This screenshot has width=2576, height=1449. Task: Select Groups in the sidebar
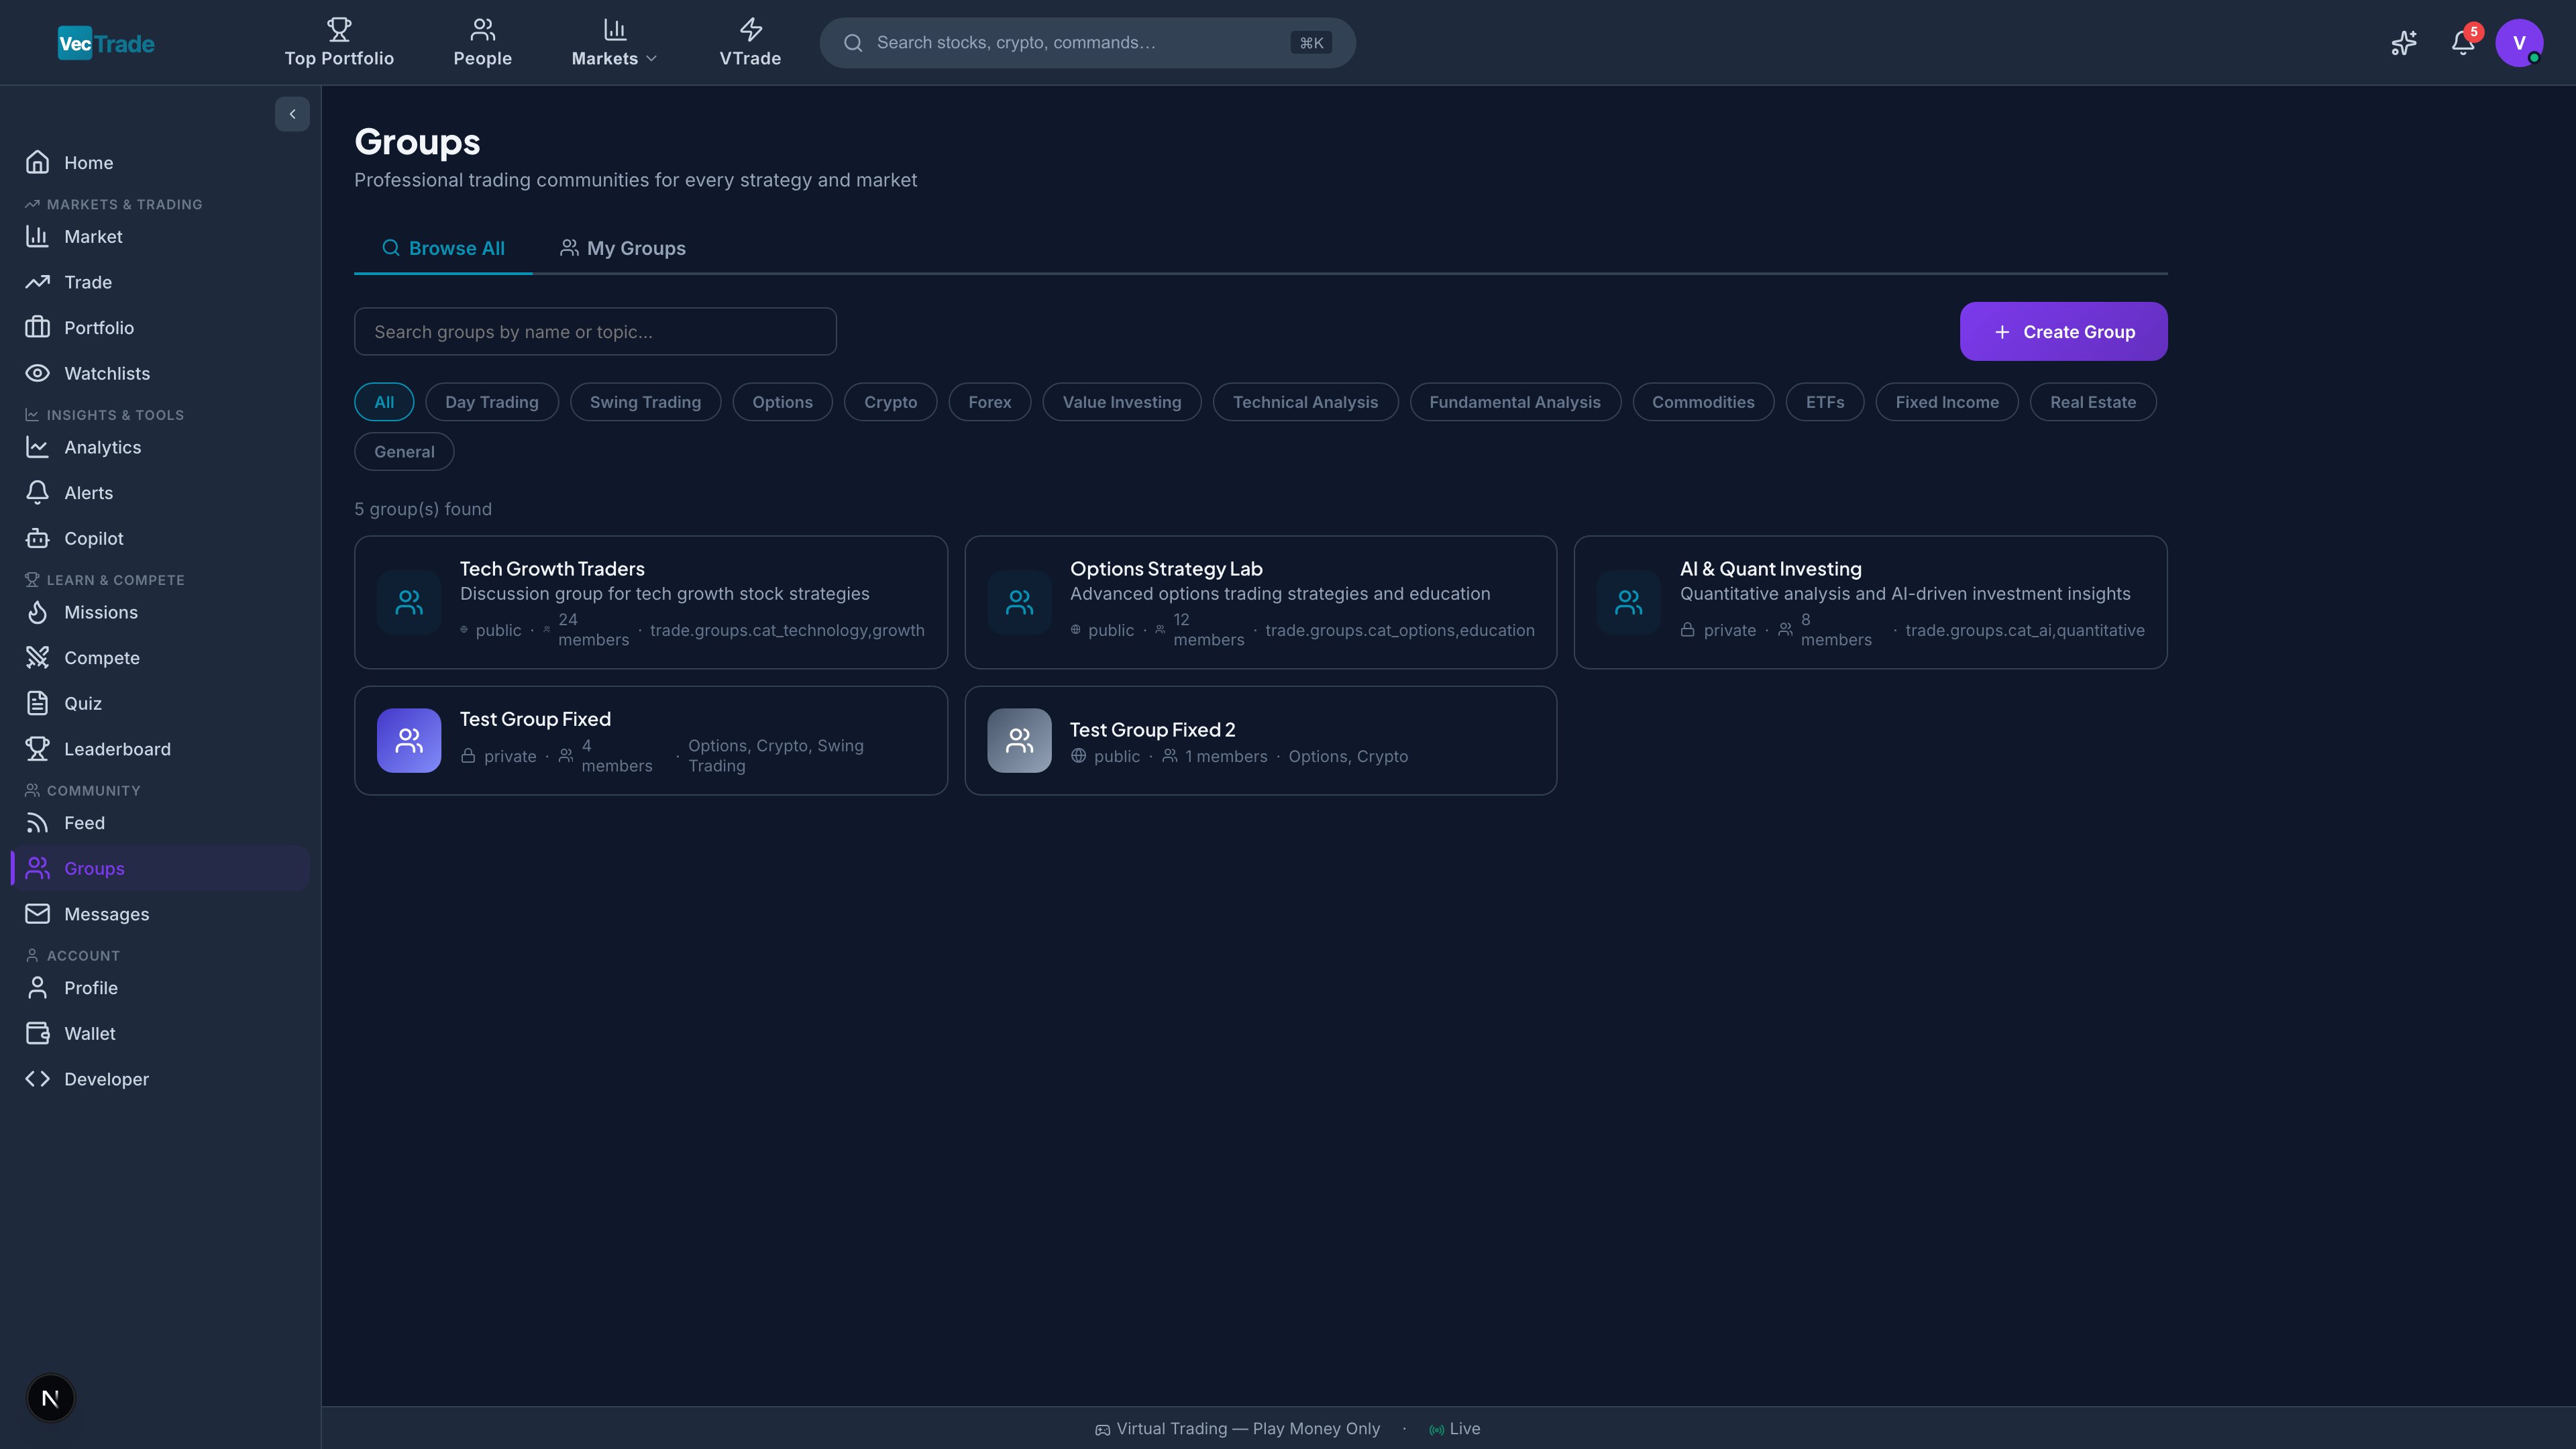[160, 868]
